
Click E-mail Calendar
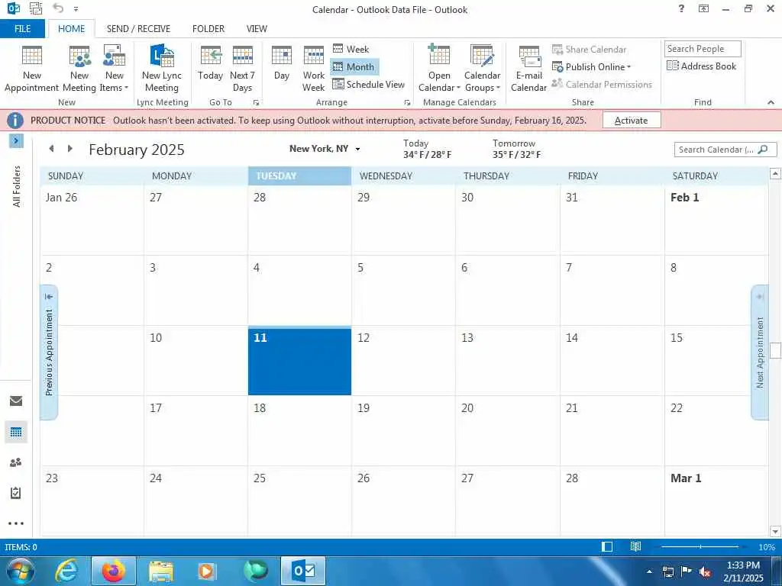528,68
